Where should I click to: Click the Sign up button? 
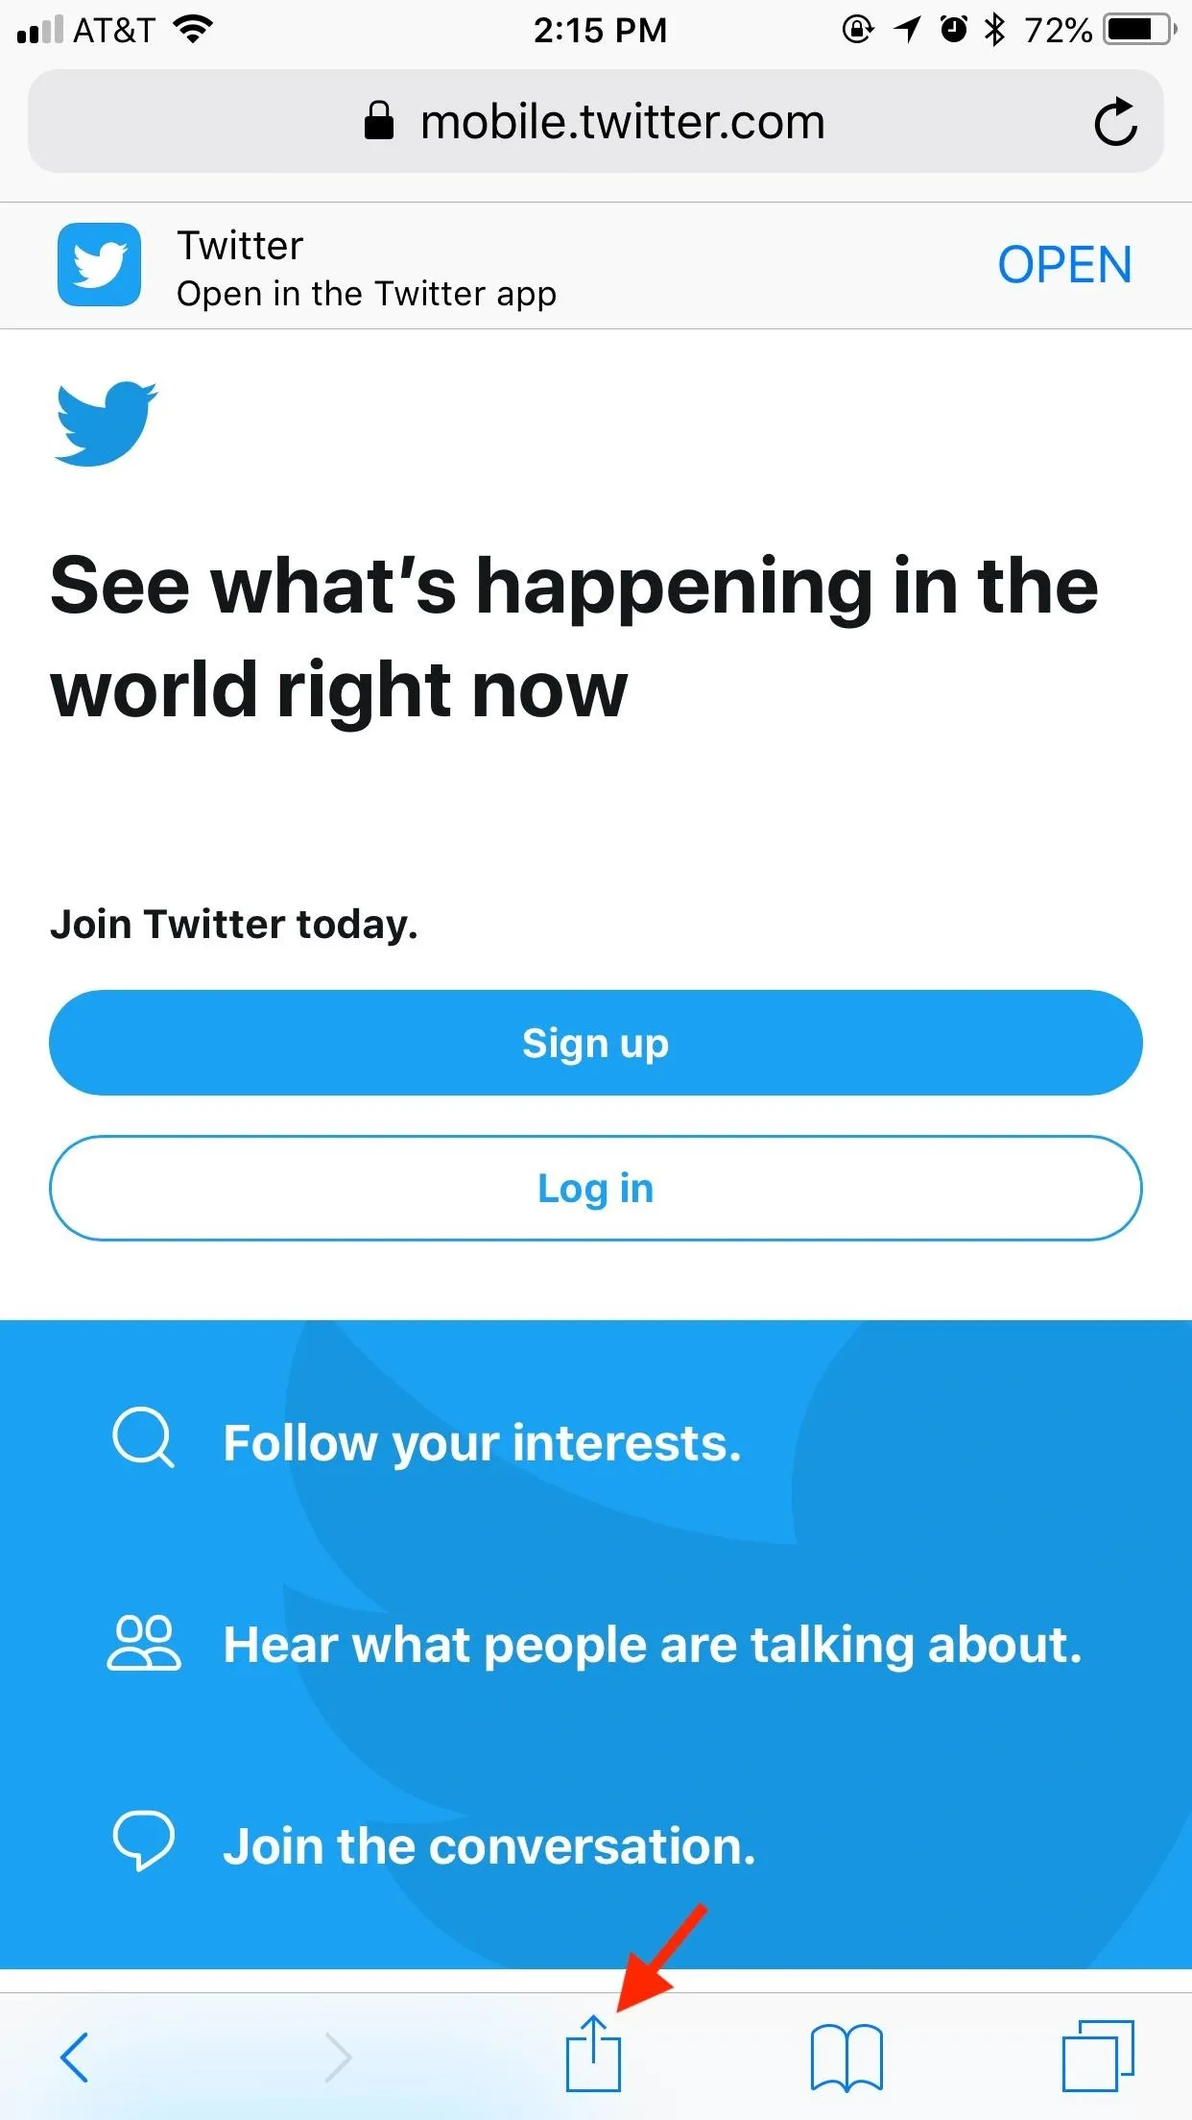click(596, 1043)
